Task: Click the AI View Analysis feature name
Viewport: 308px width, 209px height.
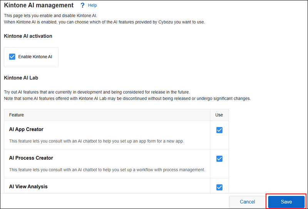Action: (28, 187)
